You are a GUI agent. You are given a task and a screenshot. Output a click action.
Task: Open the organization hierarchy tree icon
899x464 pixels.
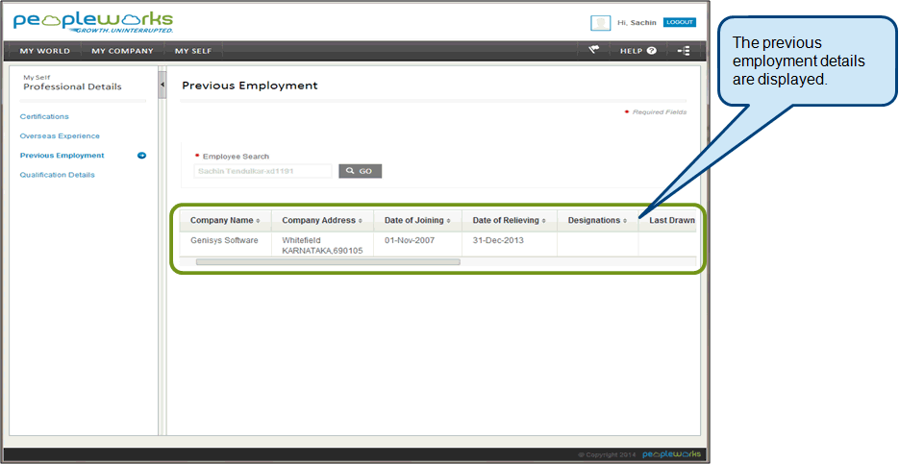click(684, 51)
